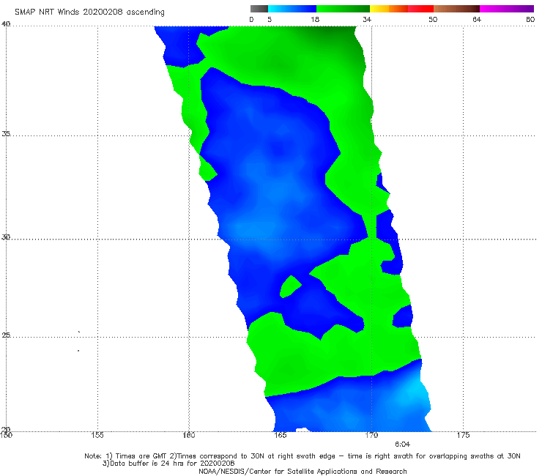542x476 pixels.
Task: Click the latitude label '40'
Action: pos(6,24)
